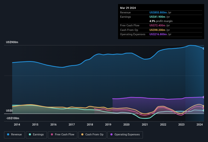Click the US$72.400m free cash flow value
Viewport: 208px width, 142px height.
click(157, 25)
